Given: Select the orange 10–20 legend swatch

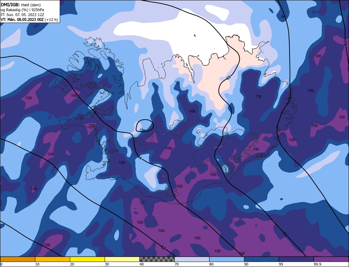Looking at the screenshot, I should (53, 259).
